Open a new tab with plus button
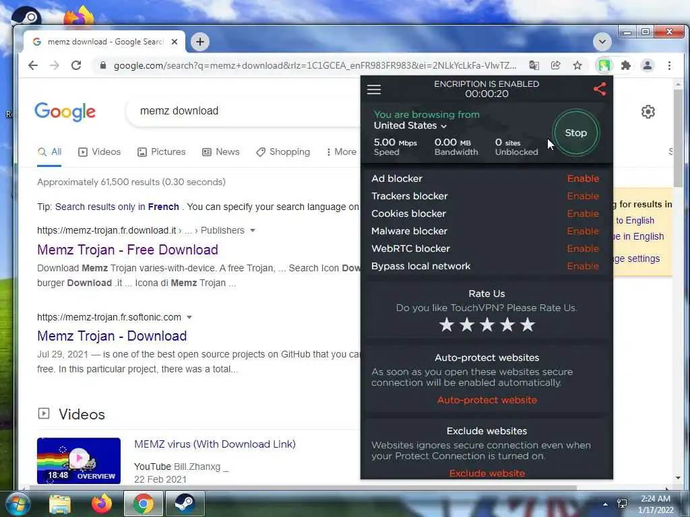The height and width of the screenshot is (517, 690). (x=200, y=42)
